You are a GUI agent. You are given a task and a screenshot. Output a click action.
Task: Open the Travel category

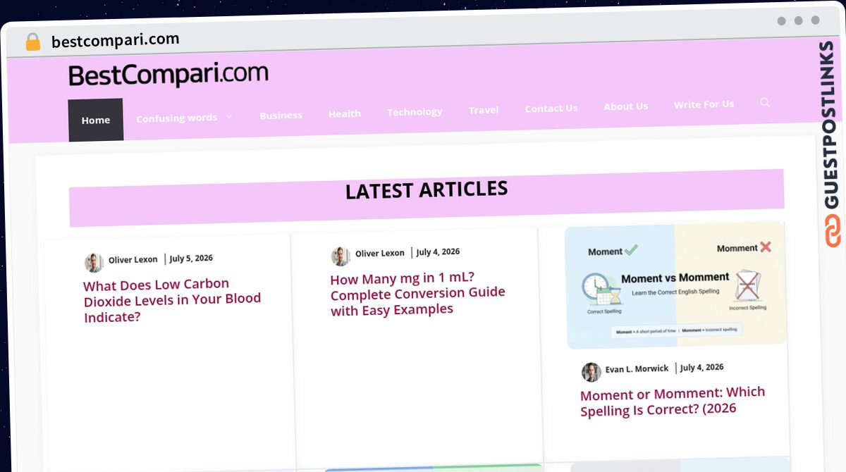click(484, 110)
